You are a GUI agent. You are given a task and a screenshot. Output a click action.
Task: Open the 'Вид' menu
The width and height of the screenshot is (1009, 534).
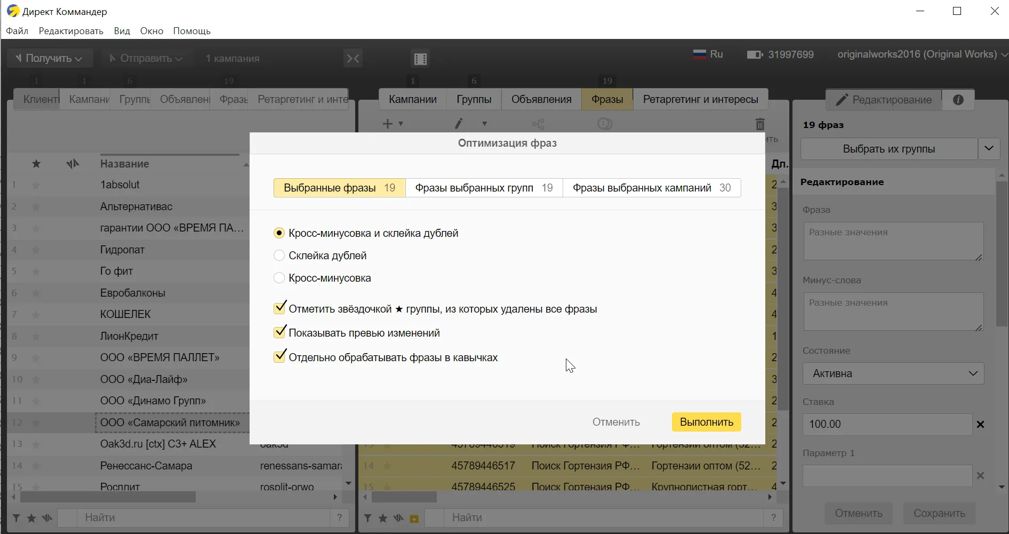click(x=122, y=31)
